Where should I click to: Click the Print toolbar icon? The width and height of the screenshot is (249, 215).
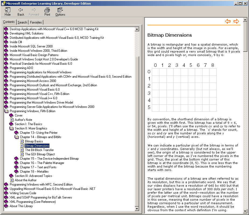tap(47, 10)
